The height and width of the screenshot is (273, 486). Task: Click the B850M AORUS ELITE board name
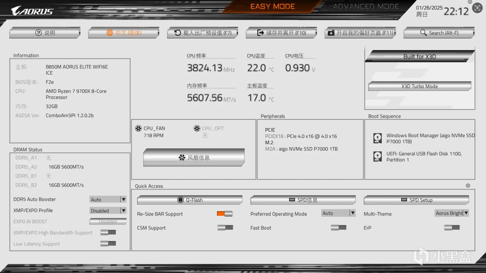(x=77, y=70)
